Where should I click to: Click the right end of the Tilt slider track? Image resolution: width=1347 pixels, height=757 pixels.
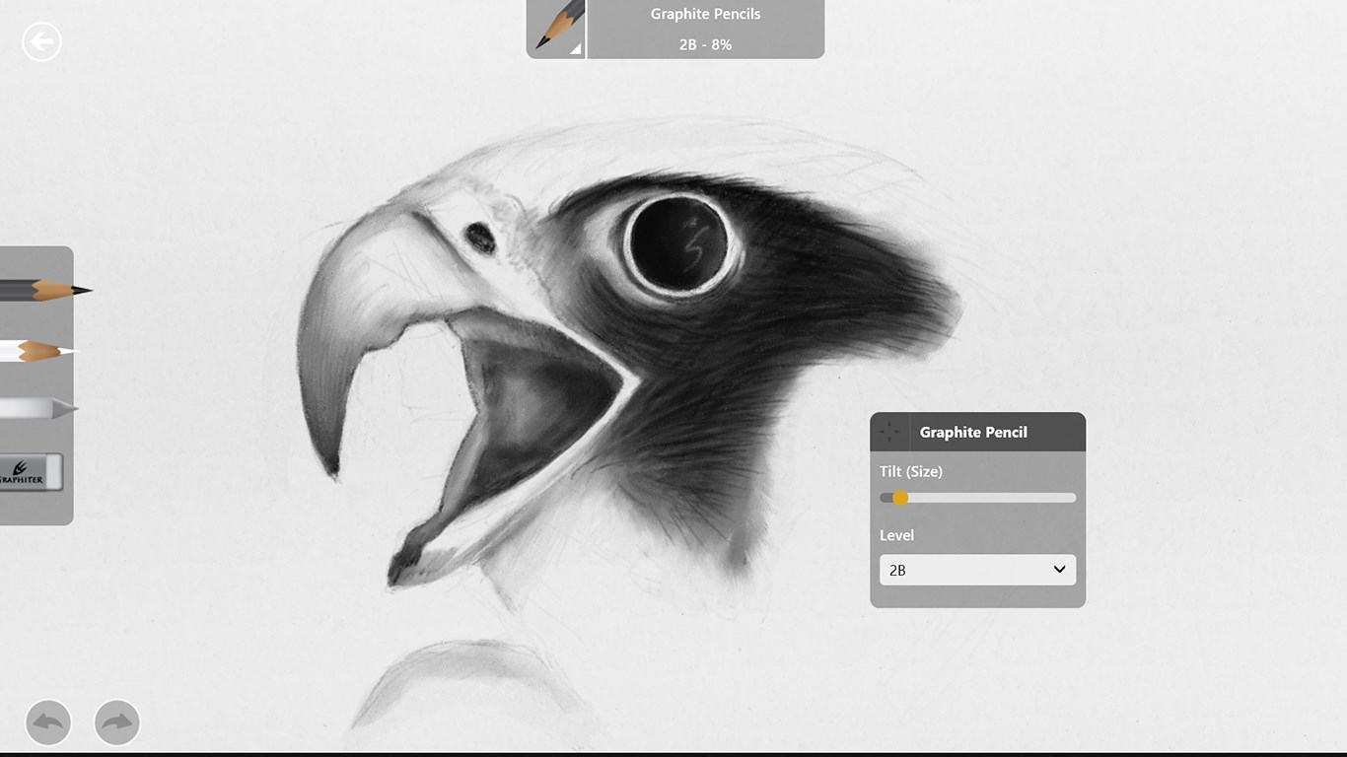click(x=1070, y=498)
